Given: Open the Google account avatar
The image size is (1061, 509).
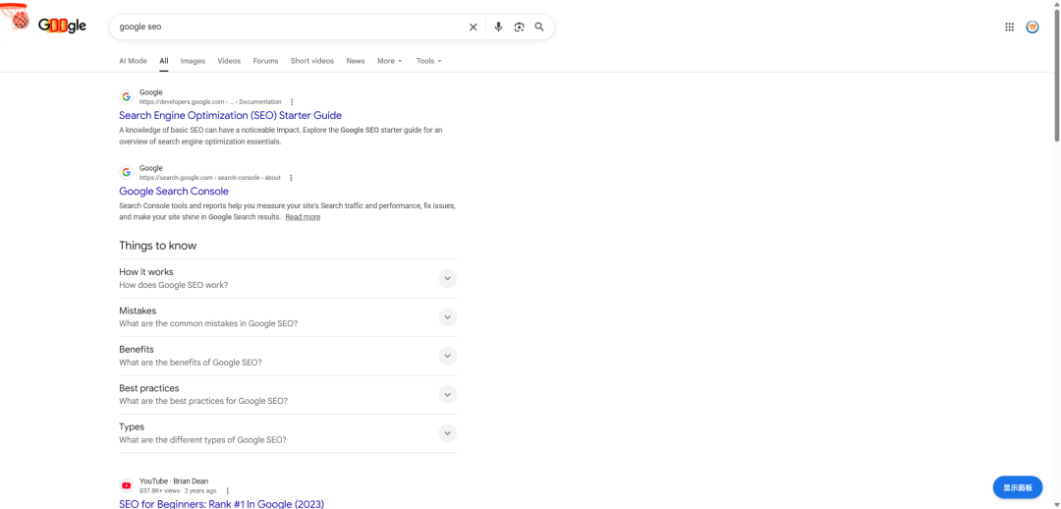Looking at the screenshot, I should tap(1033, 28).
